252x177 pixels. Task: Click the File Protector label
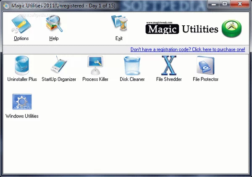click(205, 79)
